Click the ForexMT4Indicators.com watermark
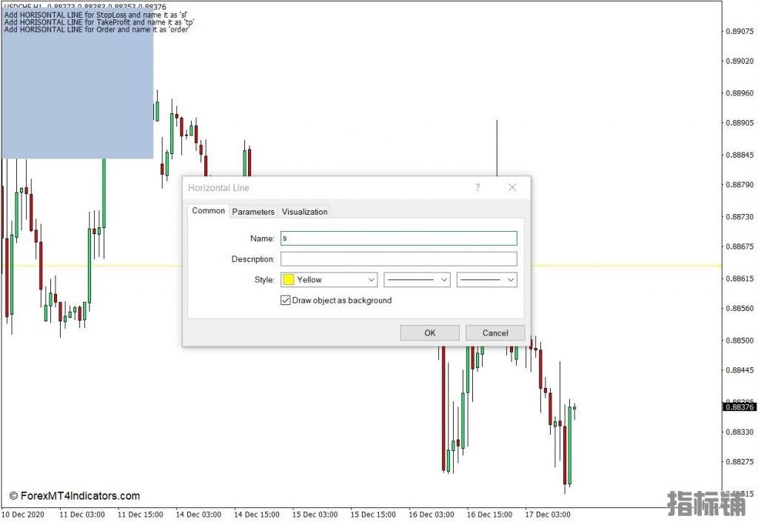 (74, 496)
